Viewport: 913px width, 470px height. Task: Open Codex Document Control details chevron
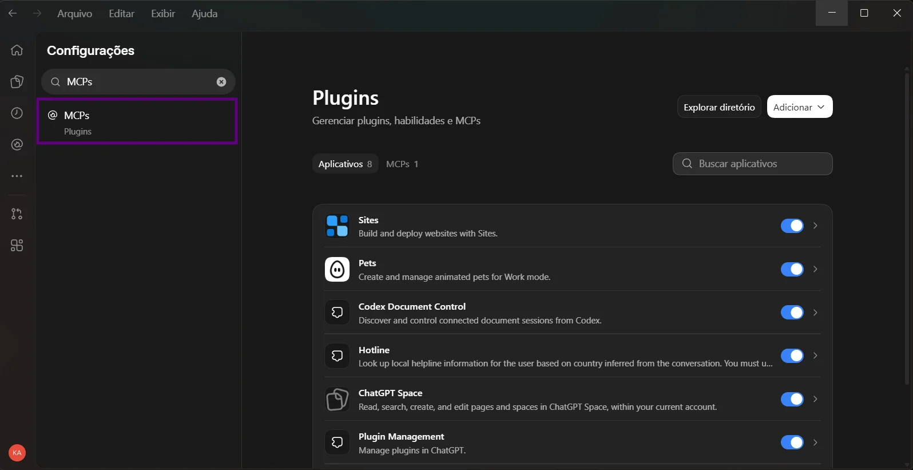[x=815, y=312]
